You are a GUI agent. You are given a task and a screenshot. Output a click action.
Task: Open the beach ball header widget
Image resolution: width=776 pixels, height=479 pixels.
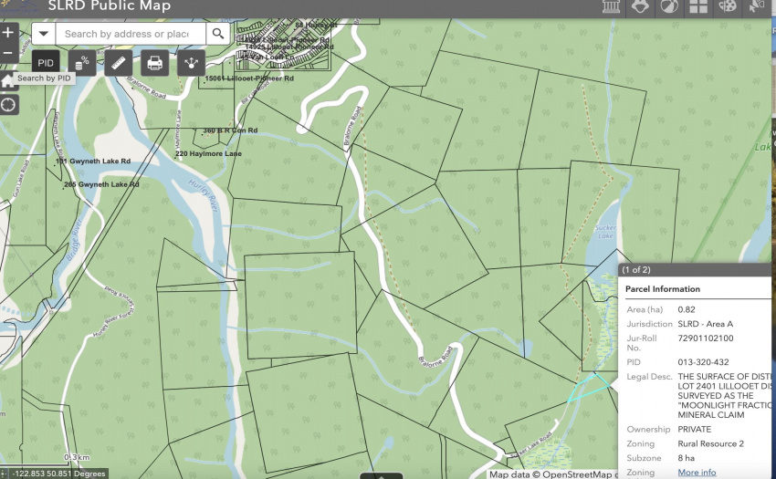669,6
